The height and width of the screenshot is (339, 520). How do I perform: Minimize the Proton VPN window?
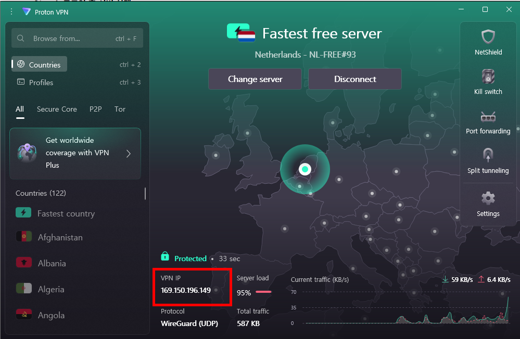461,9
